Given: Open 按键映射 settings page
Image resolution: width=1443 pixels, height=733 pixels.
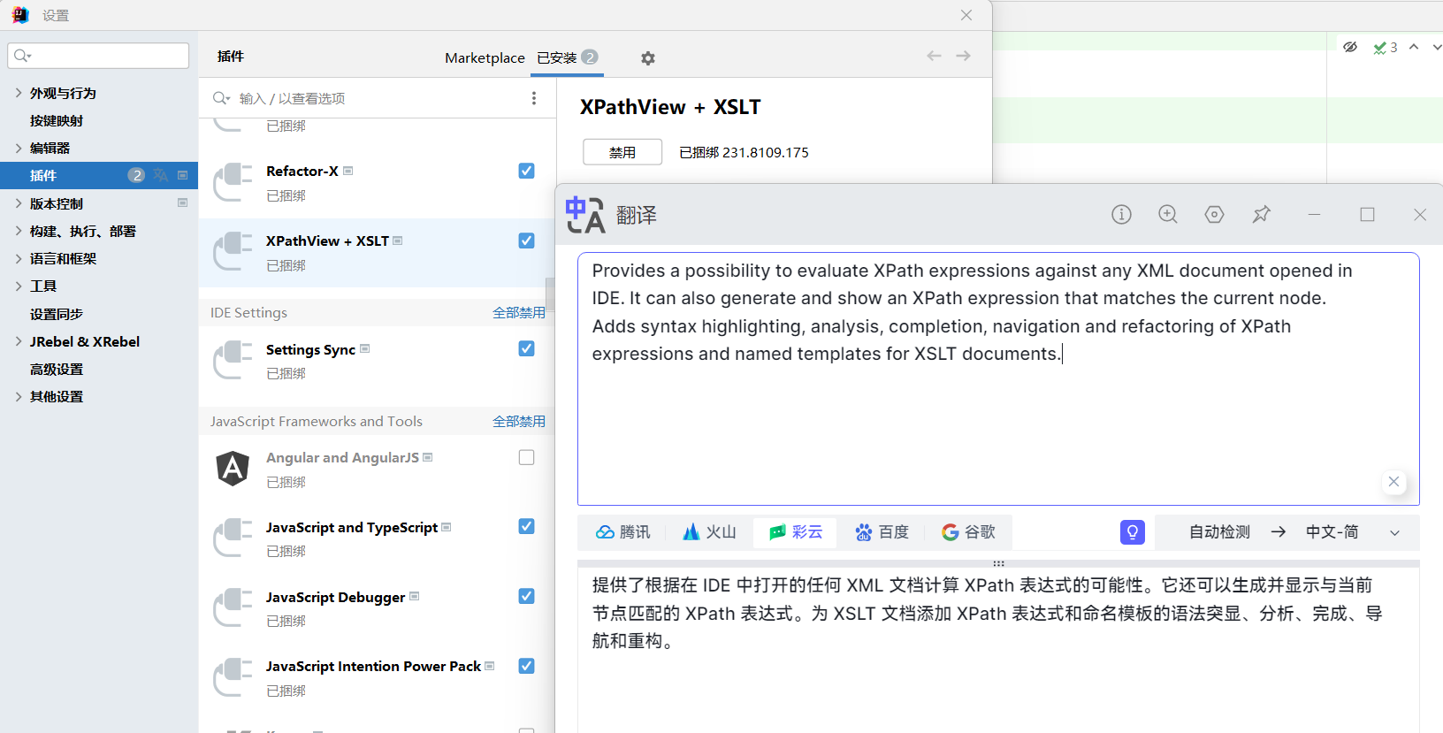Looking at the screenshot, I should click(x=57, y=120).
